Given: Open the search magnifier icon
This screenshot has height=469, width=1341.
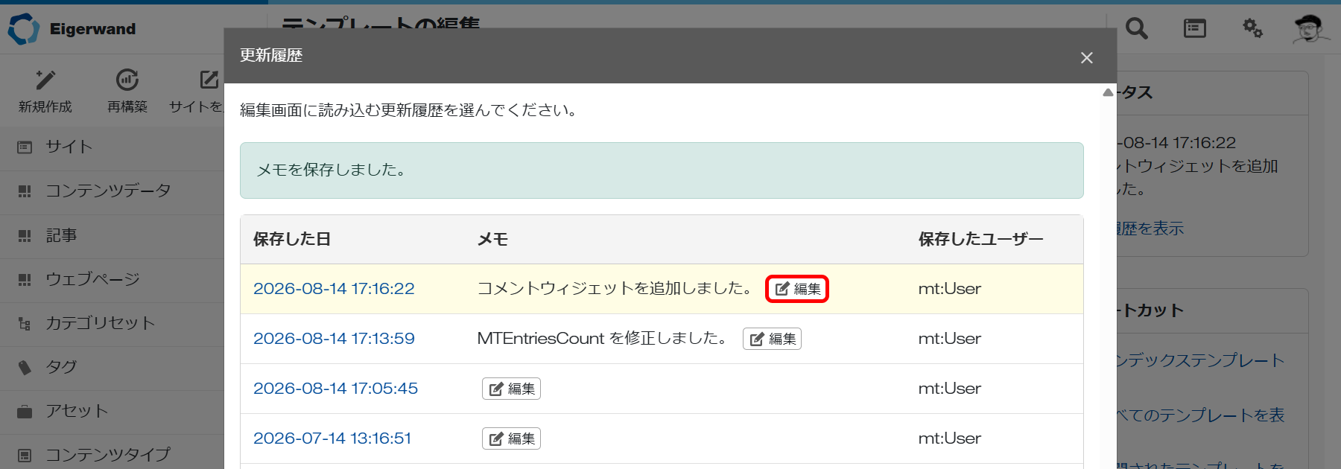Looking at the screenshot, I should pos(1136,29).
